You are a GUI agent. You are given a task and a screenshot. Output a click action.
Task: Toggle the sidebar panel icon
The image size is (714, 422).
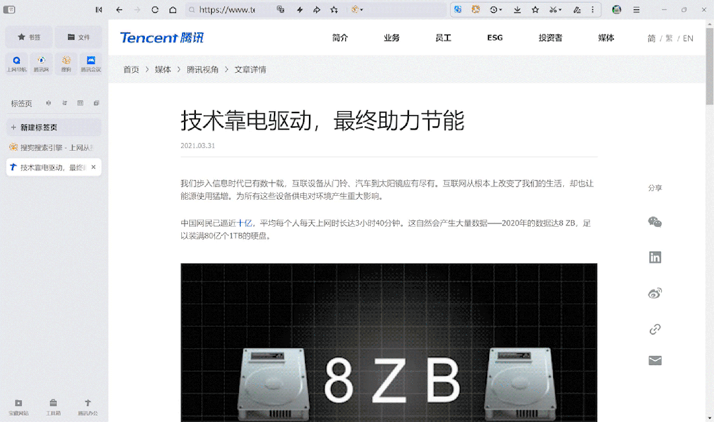pyautogui.click(x=9, y=9)
